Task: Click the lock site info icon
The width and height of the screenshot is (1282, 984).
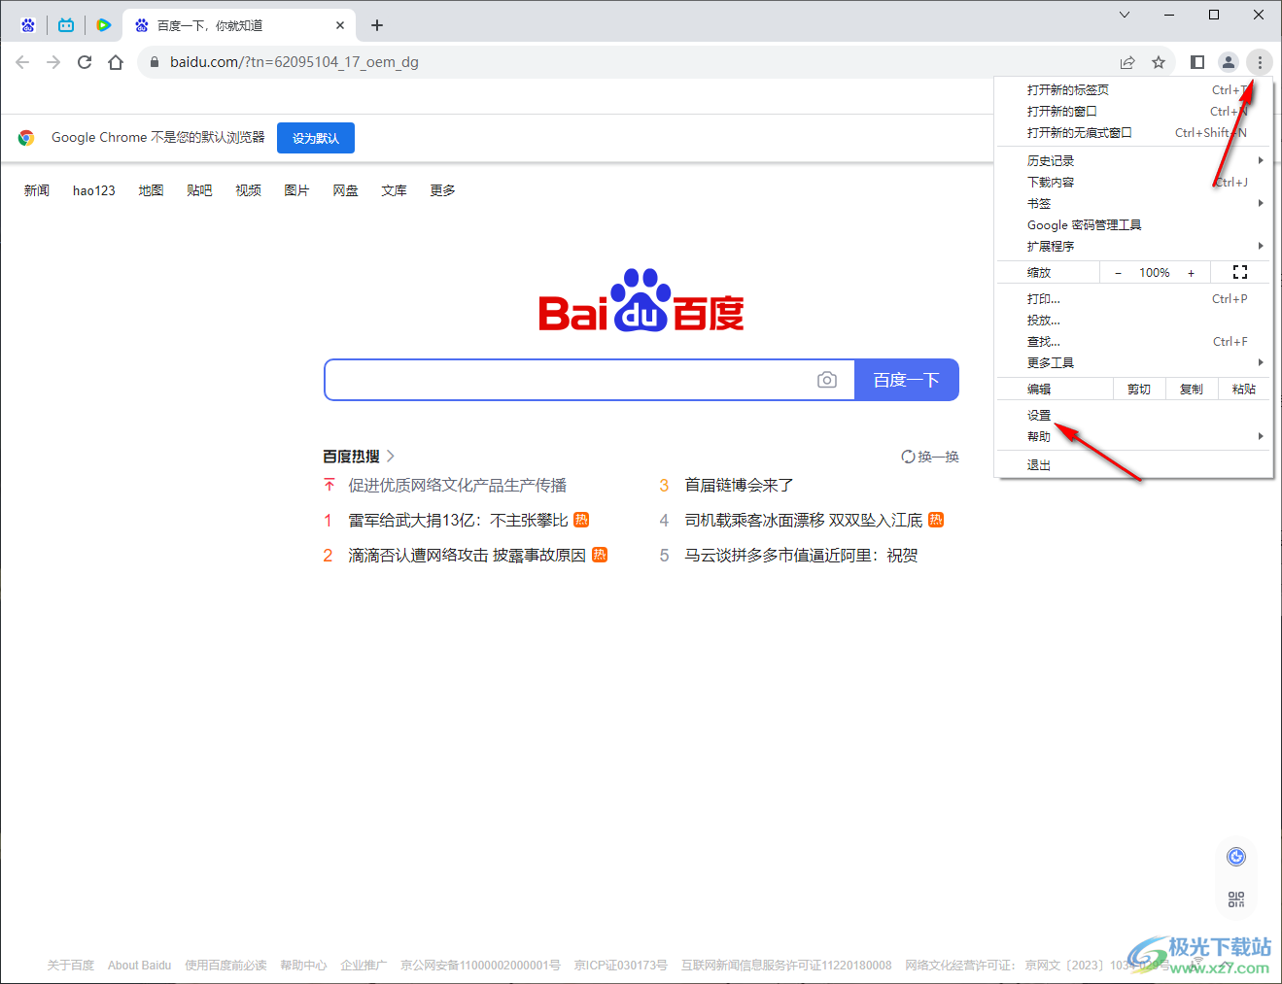Action: pos(154,62)
